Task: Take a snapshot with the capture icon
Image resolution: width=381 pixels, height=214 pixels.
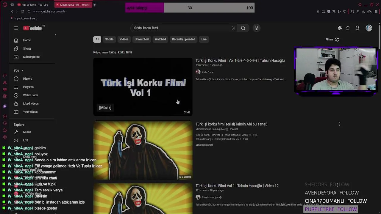Action: (323, 12)
